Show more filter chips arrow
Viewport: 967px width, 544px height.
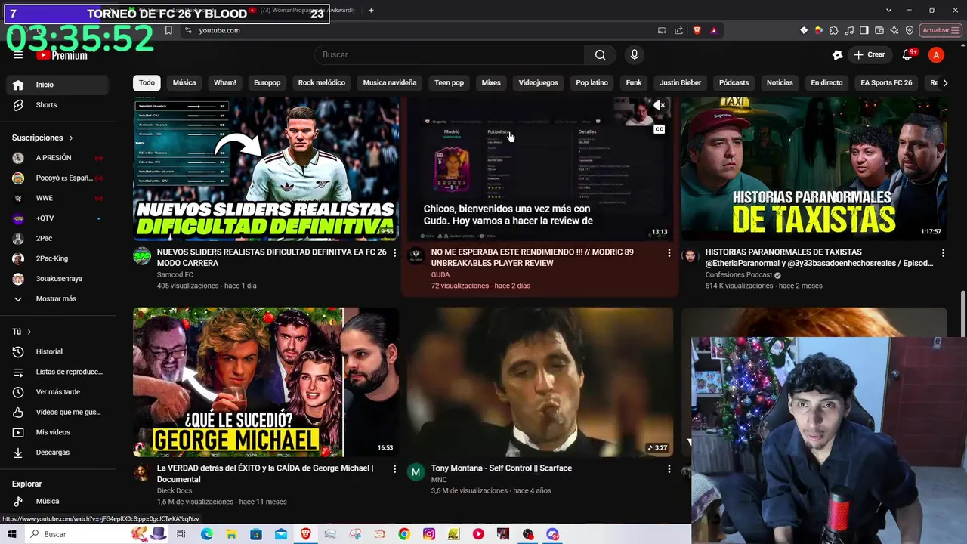pos(945,83)
